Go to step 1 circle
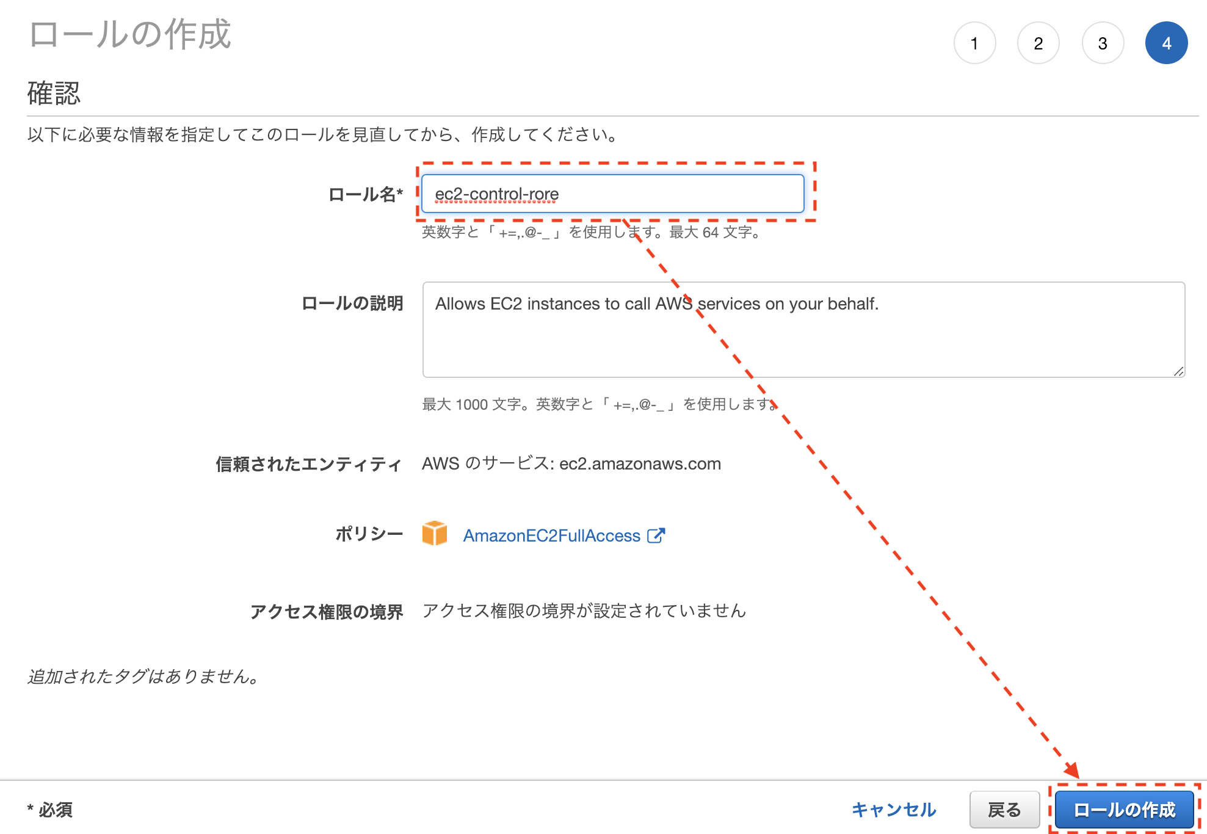Screen dimensions: 1207x834 tap(974, 43)
